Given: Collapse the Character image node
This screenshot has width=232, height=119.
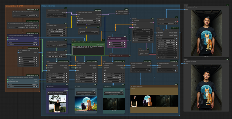Looking at the screenshot, I should pyautogui.click(x=48, y=86).
